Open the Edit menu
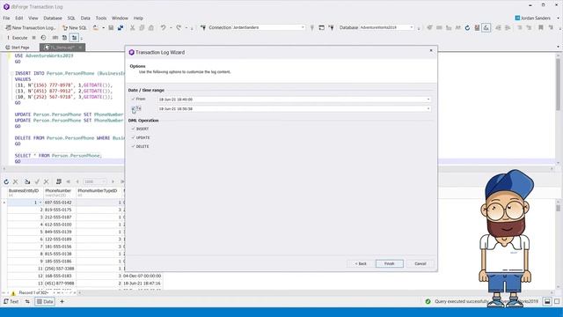This screenshot has height=317, width=563. coord(19,18)
